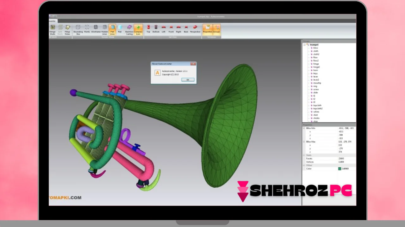405x227 pixels.
Task: Set view to Front
Action: point(171,29)
